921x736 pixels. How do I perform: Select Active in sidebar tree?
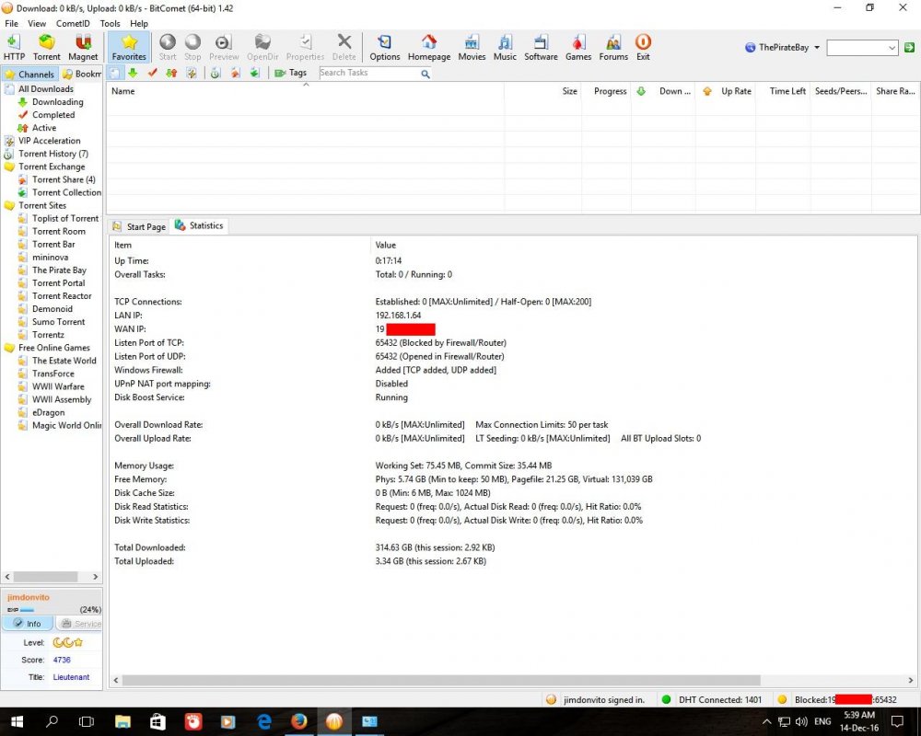pos(44,127)
